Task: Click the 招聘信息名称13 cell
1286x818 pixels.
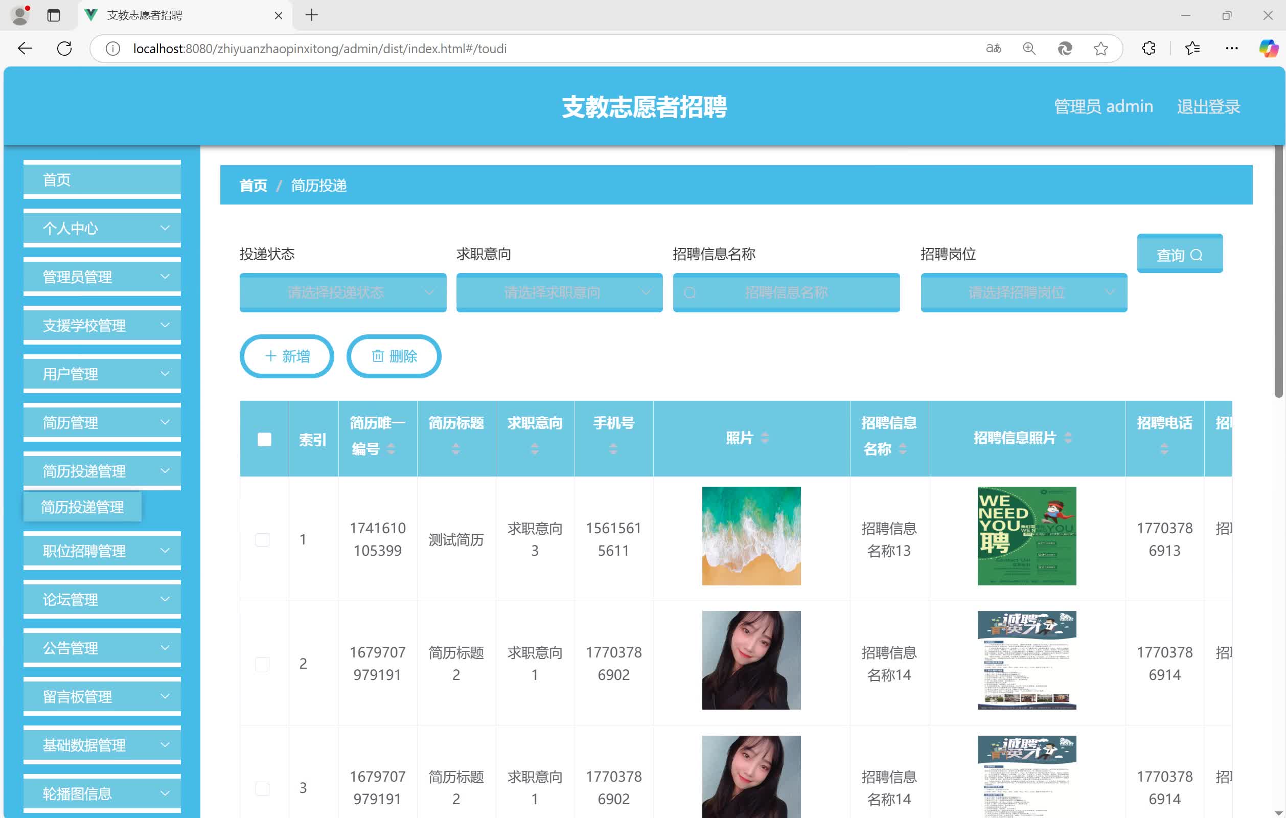Action: click(889, 540)
